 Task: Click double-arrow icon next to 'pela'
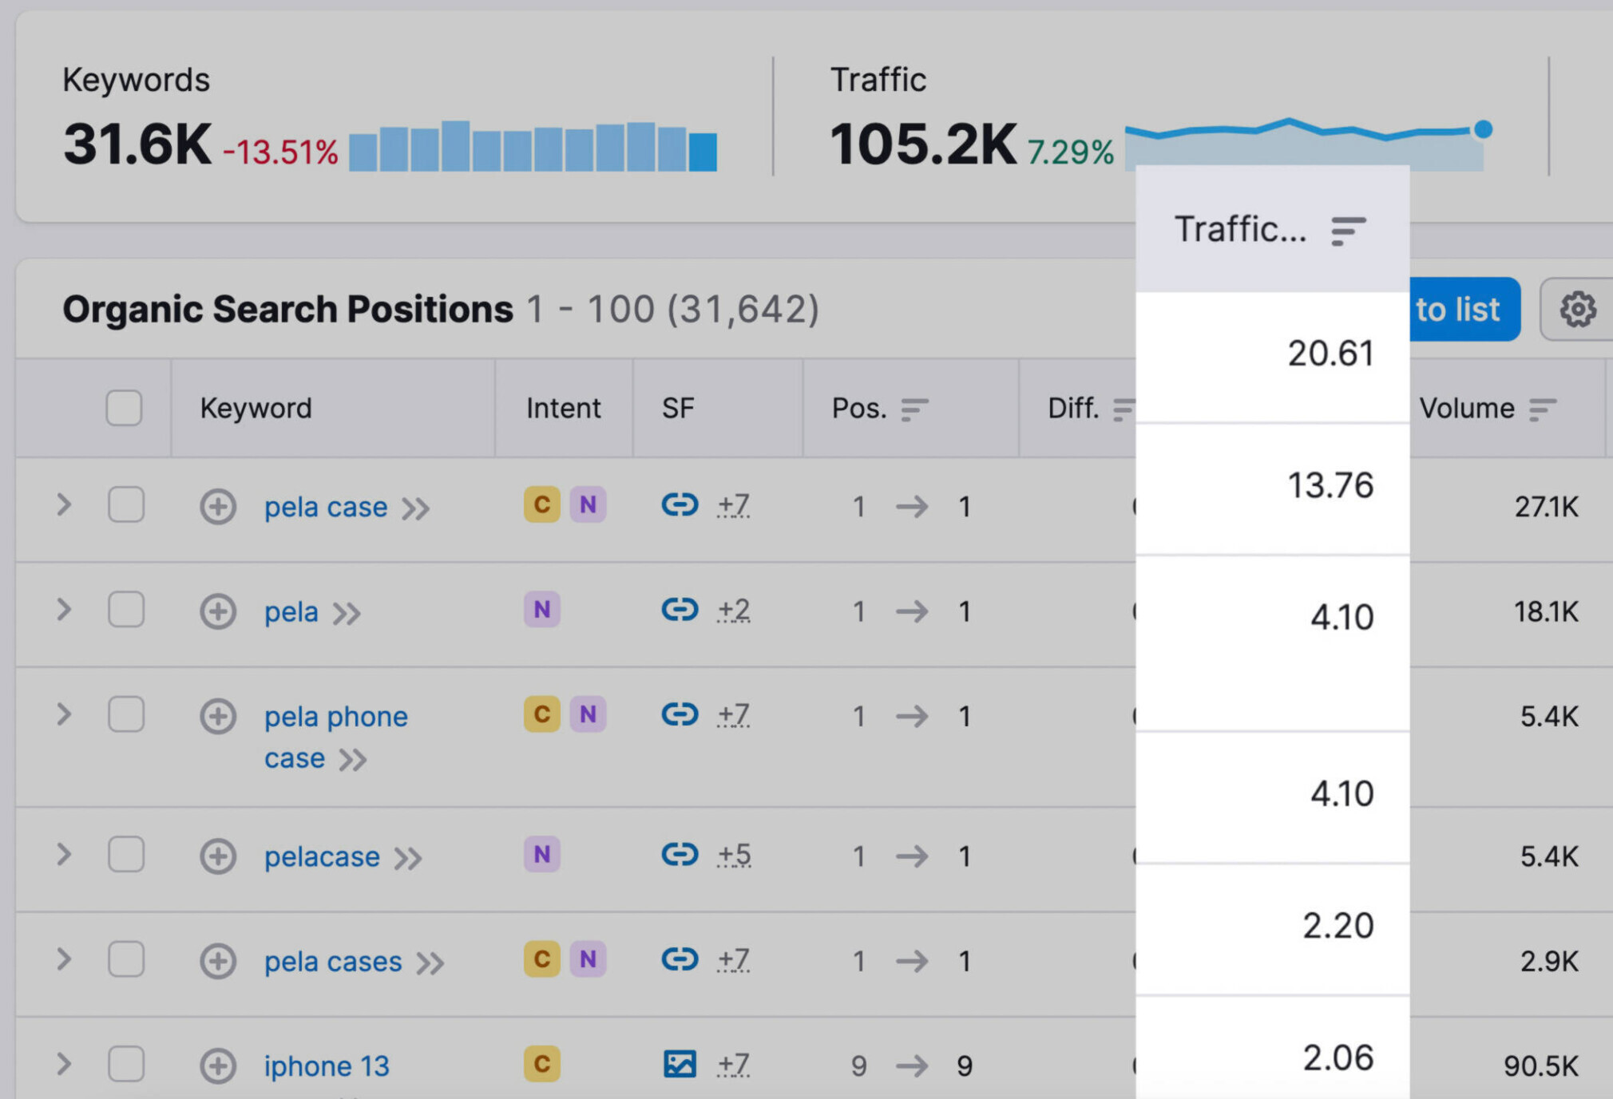[347, 614]
